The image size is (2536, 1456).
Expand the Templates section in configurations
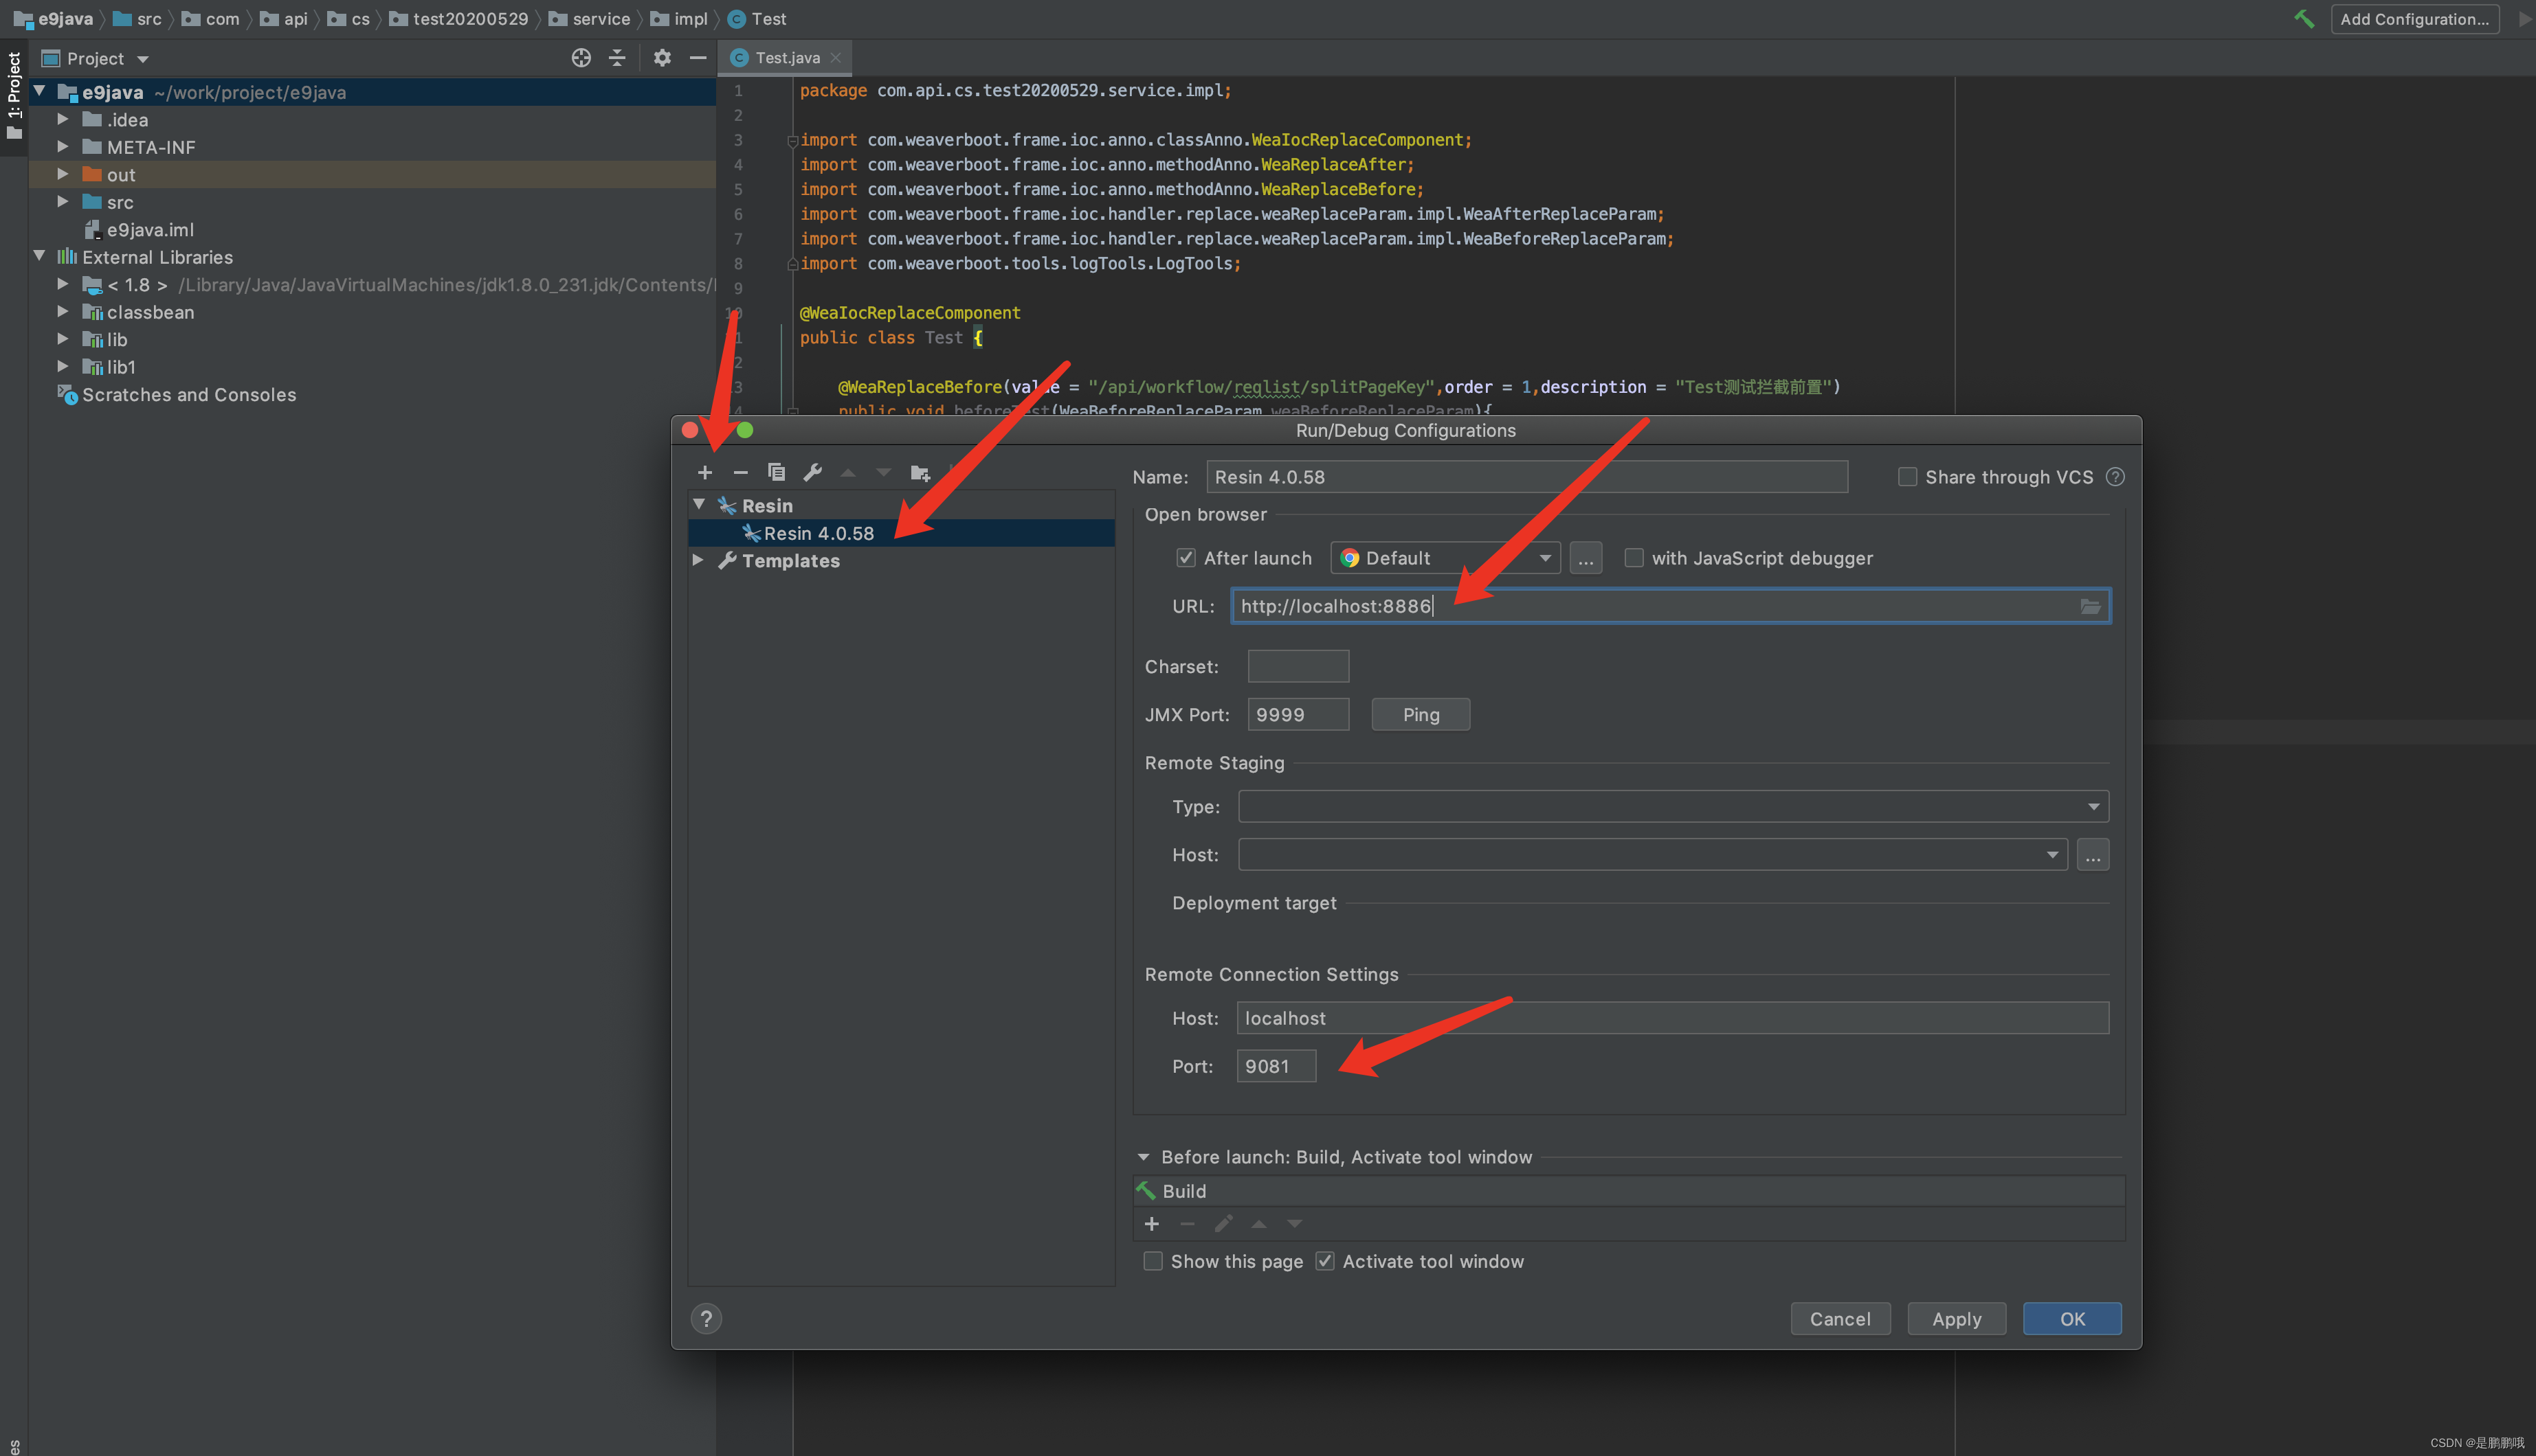click(x=697, y=558)
